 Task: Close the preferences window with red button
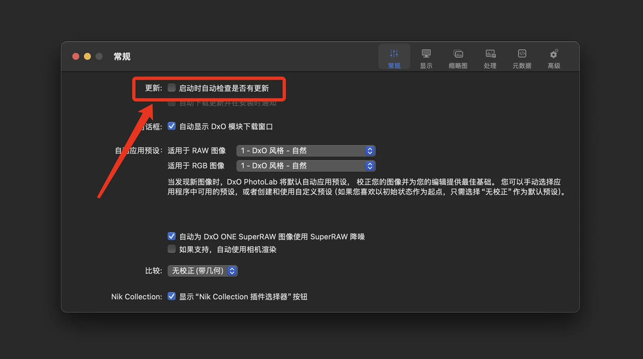[x=76, y=56]
